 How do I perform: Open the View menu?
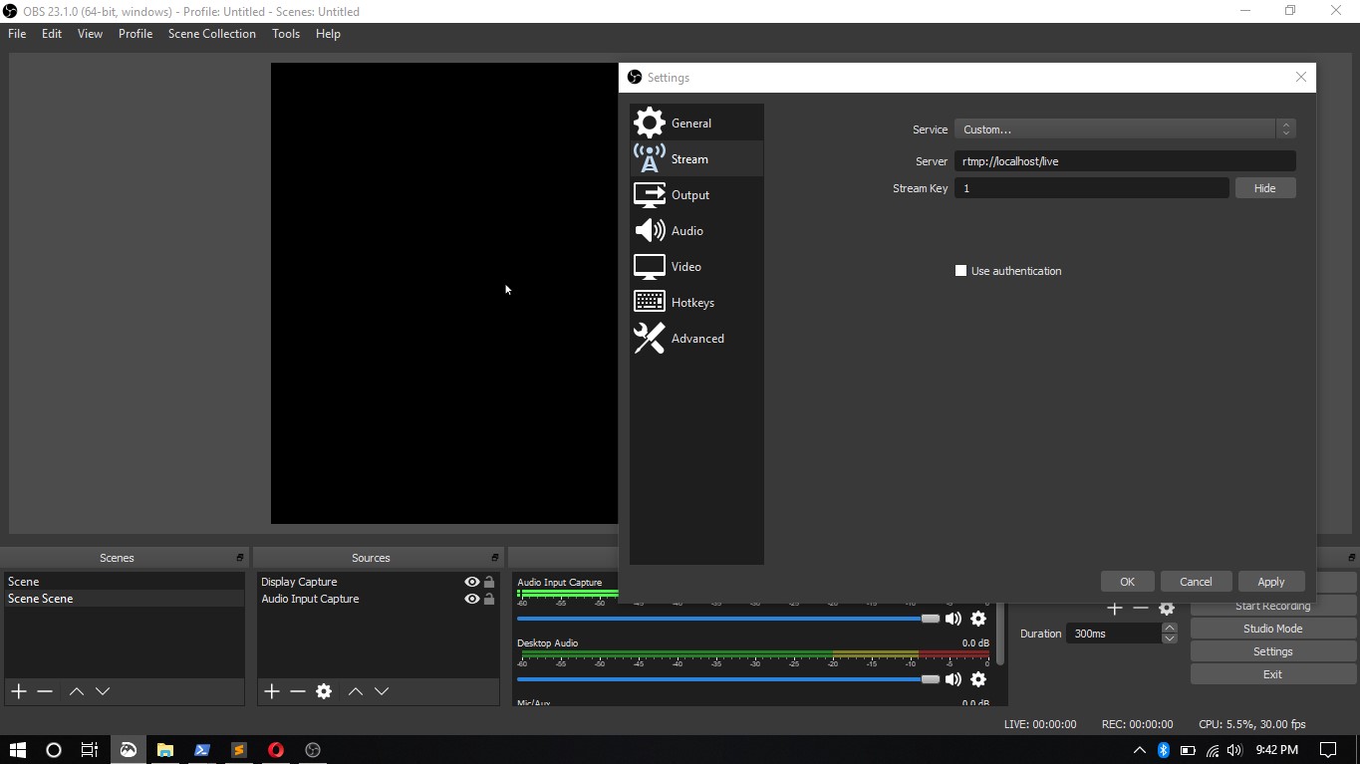coord(90,34)
